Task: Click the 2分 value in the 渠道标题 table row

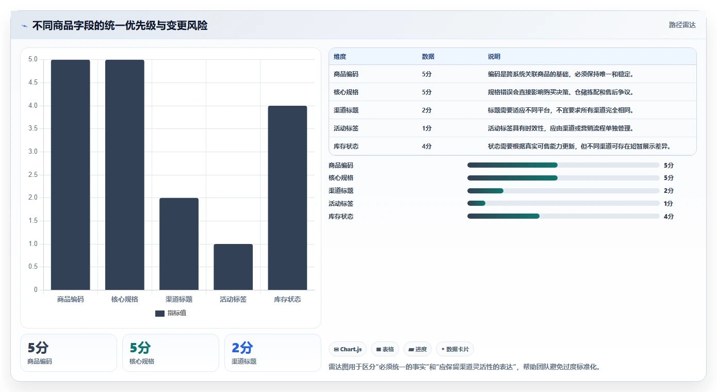Action: [427, 110]
